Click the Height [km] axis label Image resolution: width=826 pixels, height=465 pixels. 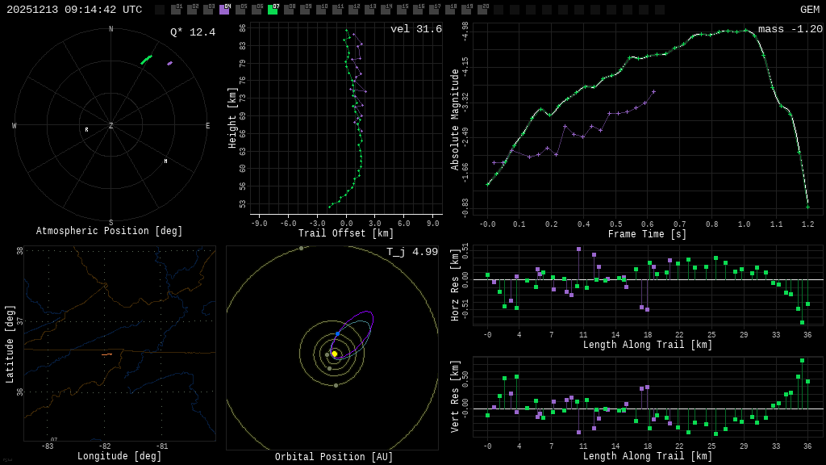232,118
